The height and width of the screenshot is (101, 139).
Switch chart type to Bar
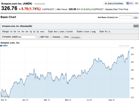coord(56,31)
